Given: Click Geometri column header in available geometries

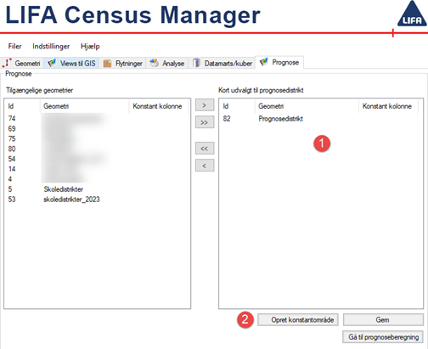Looking at the screenshot, I should 84,106.
